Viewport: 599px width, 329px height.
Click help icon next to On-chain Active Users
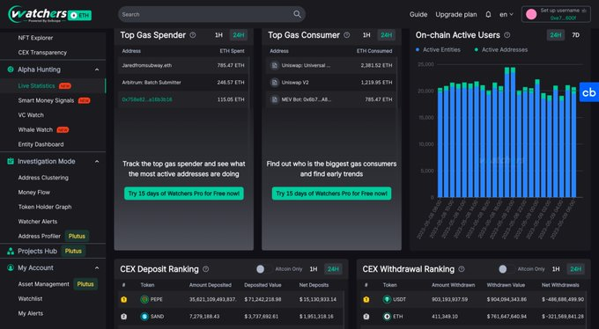(x=507, y=35)
